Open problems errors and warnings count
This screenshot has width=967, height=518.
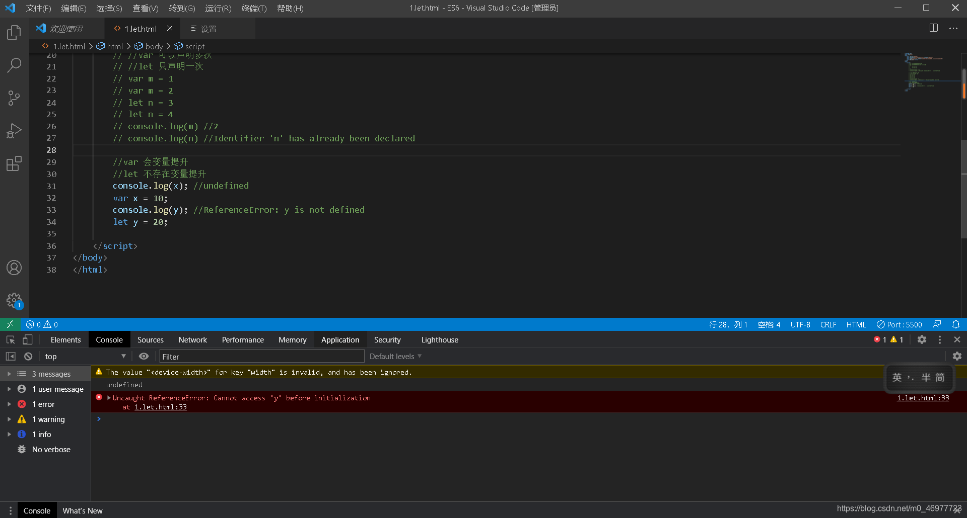click(42, 324)
